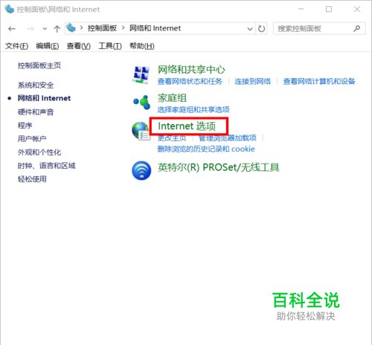Screen dimensions: 372x345
Task: Open the 查看(V) menu
Action: coord(79,46)
